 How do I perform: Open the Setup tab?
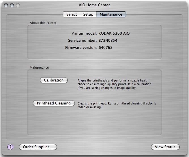click(88, 14)
